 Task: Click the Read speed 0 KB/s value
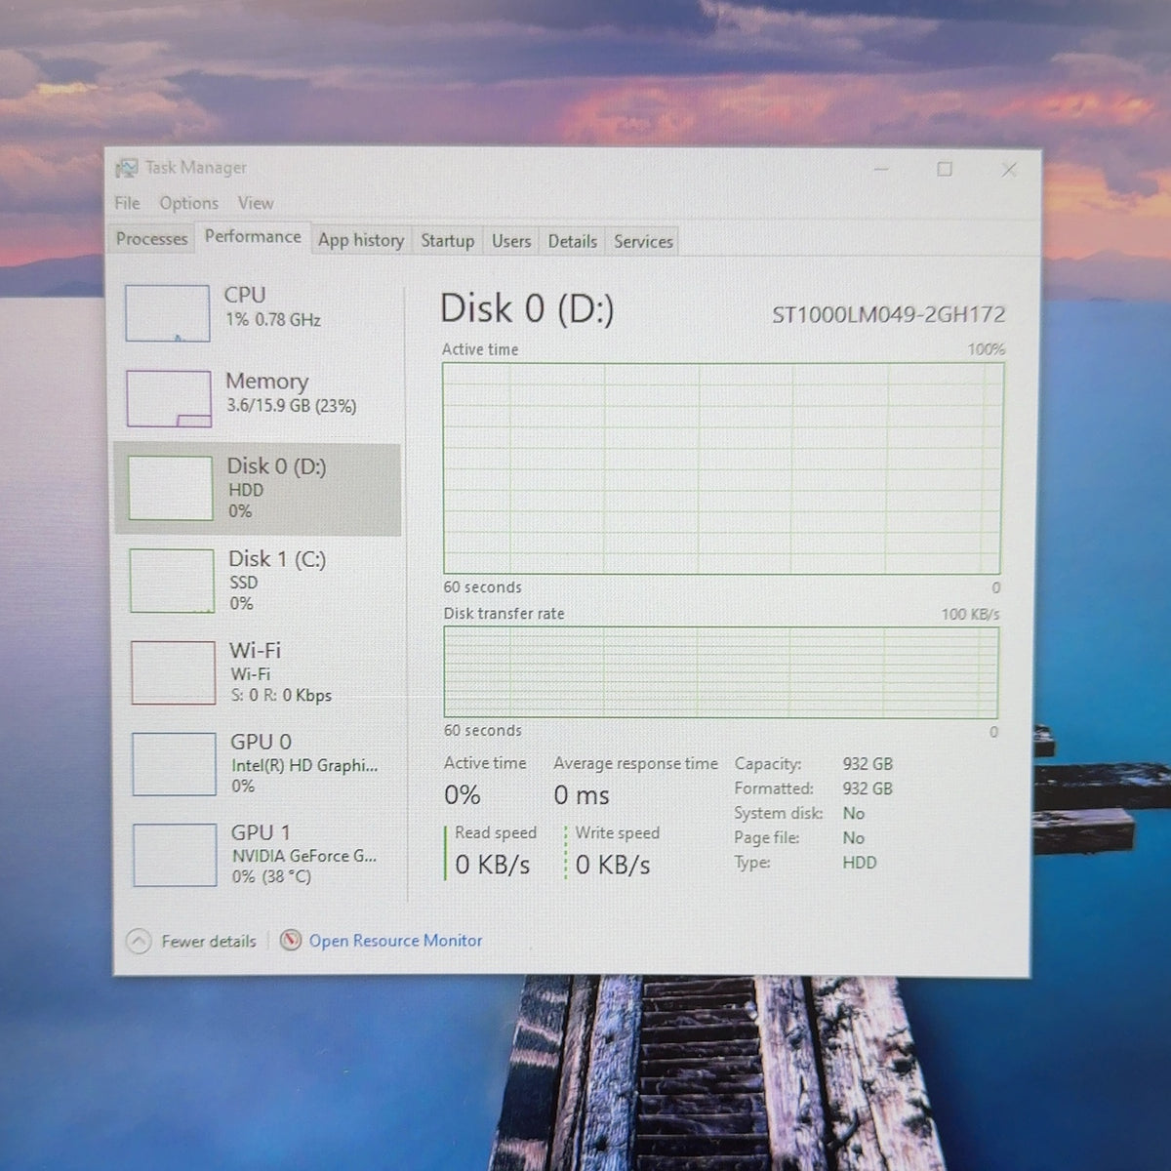[493, 865]
